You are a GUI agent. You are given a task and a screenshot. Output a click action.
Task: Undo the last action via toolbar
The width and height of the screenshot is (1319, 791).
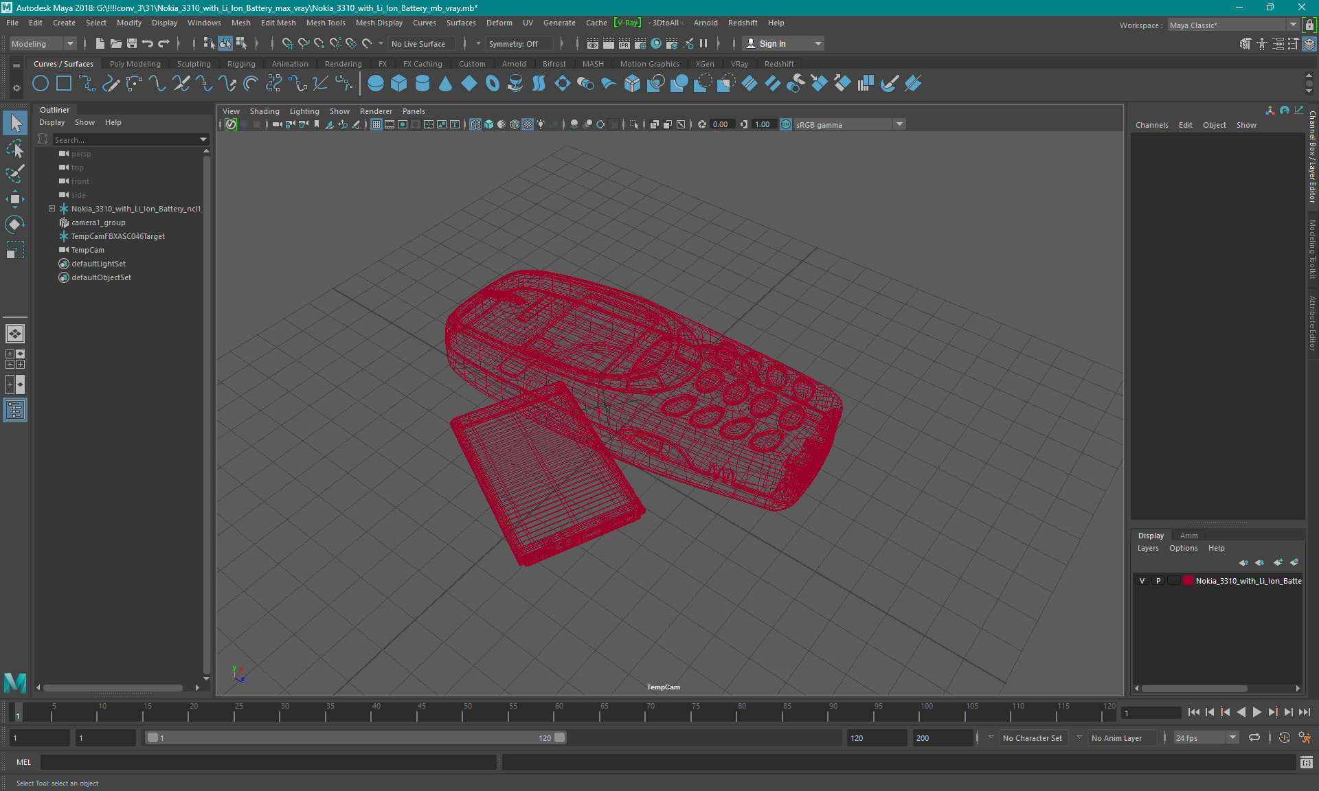pos(148,43)
